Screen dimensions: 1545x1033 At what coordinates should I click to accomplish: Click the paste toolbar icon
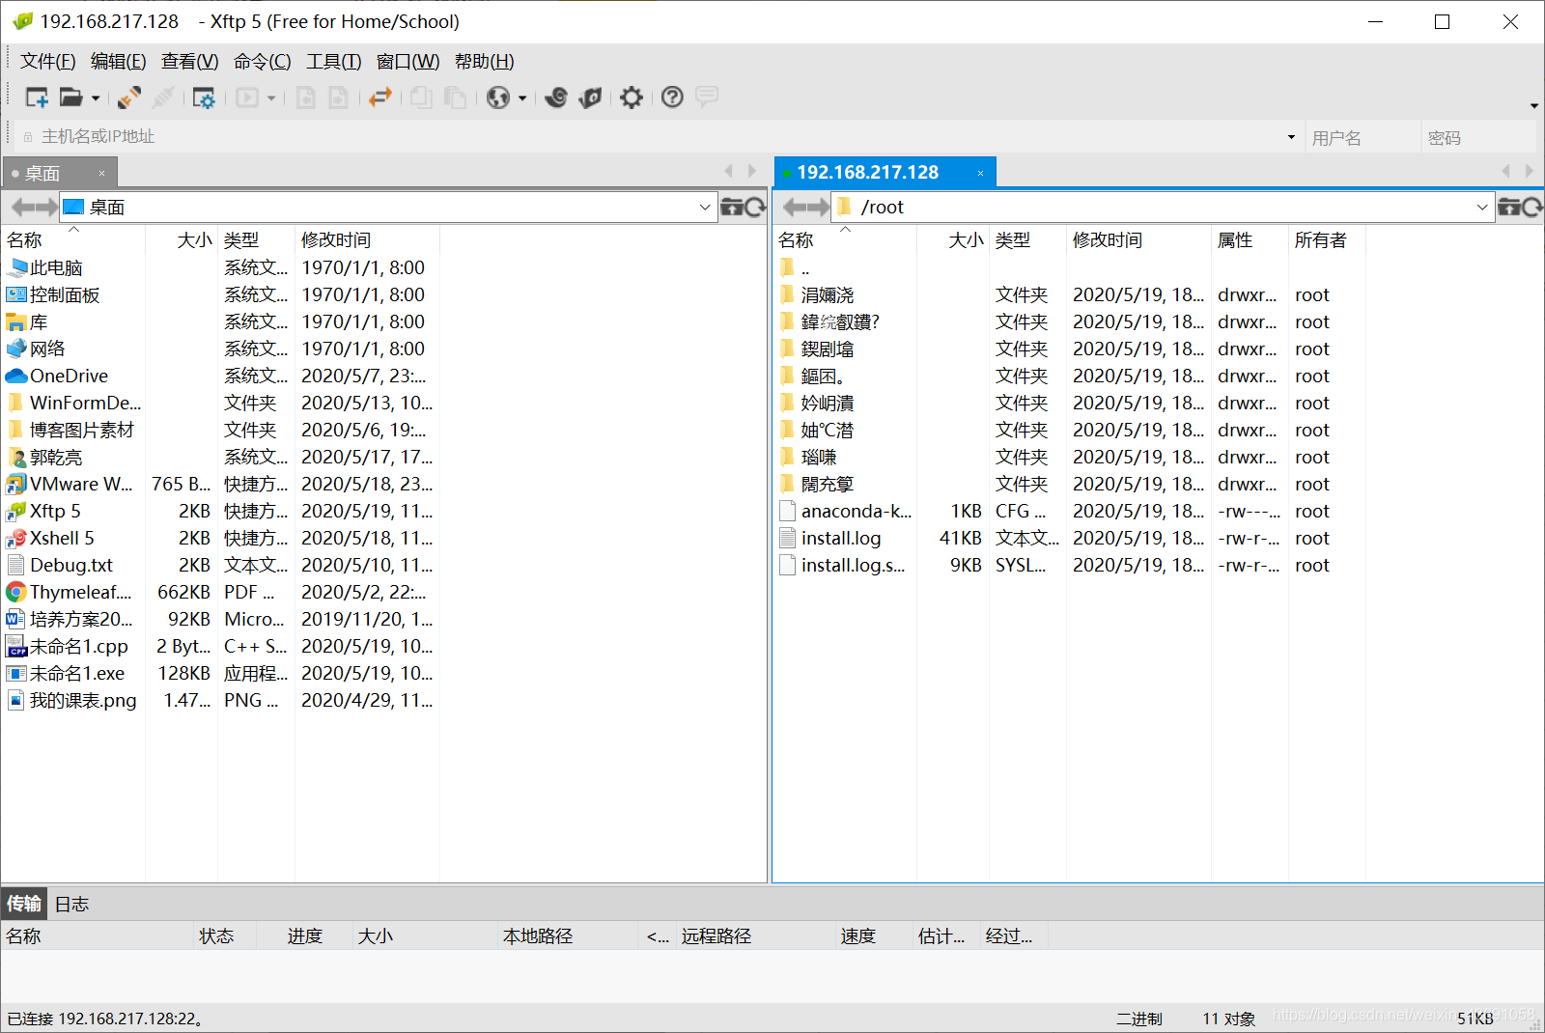click(x=455, y=98)
